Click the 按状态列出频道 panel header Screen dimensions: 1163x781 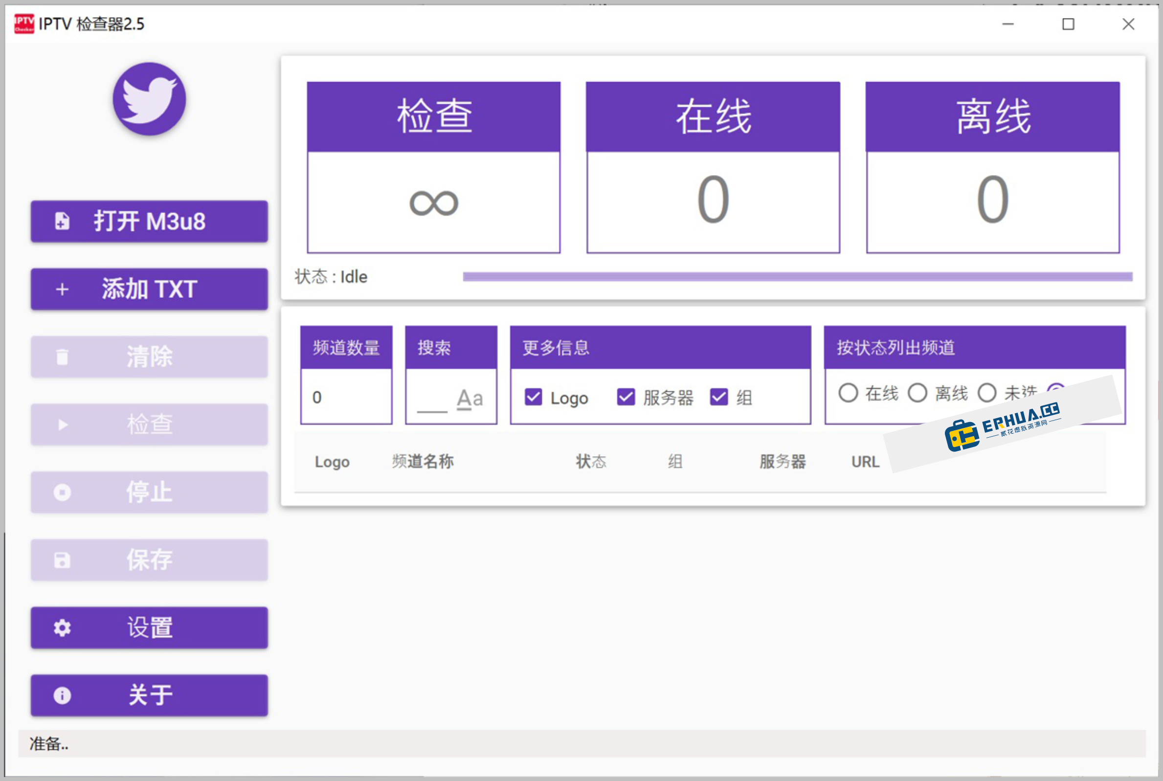(975, 347)
